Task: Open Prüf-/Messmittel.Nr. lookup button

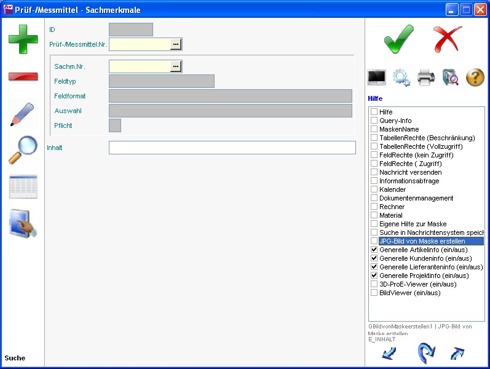Action: click(x=176, y=44)
